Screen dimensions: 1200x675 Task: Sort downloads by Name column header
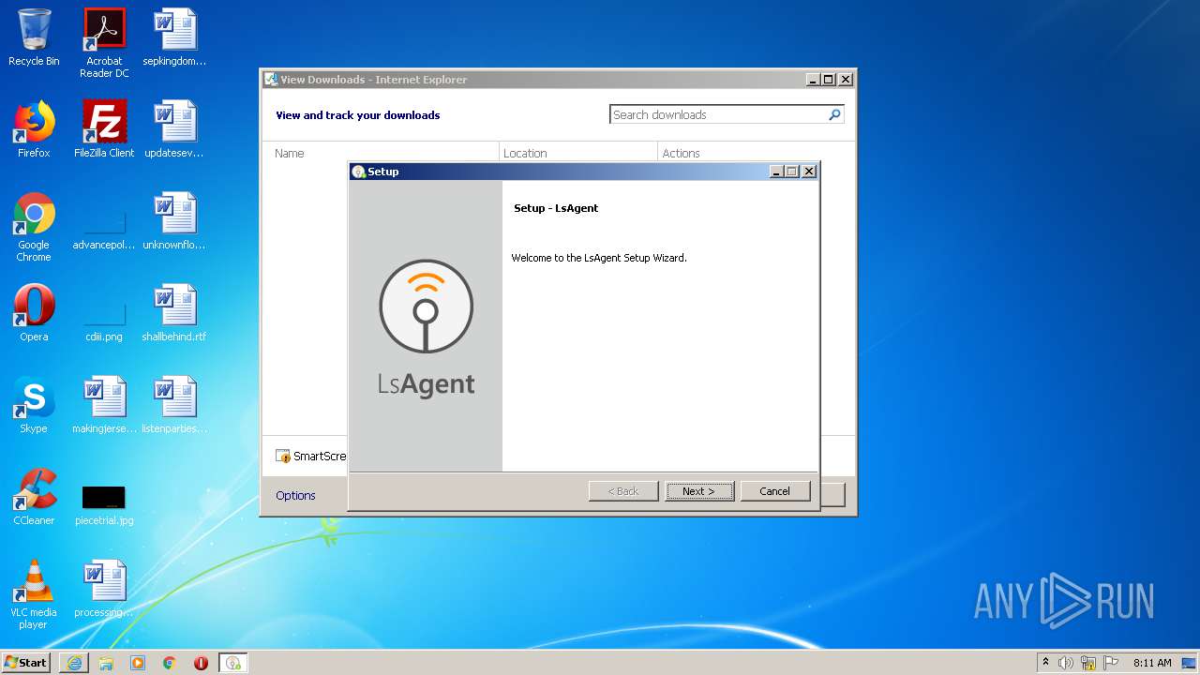[x=381, y=153]
